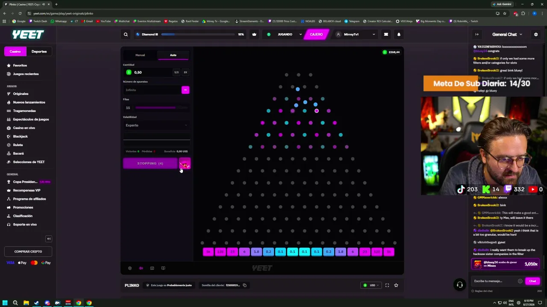Open Plinko game settings gear
This screenshot has height=307, width=547.
[x=130, y=268]
